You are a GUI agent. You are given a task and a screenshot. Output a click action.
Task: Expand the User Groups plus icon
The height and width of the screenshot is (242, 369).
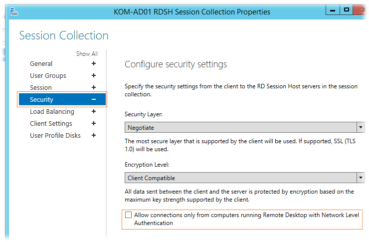click(94, 75)
